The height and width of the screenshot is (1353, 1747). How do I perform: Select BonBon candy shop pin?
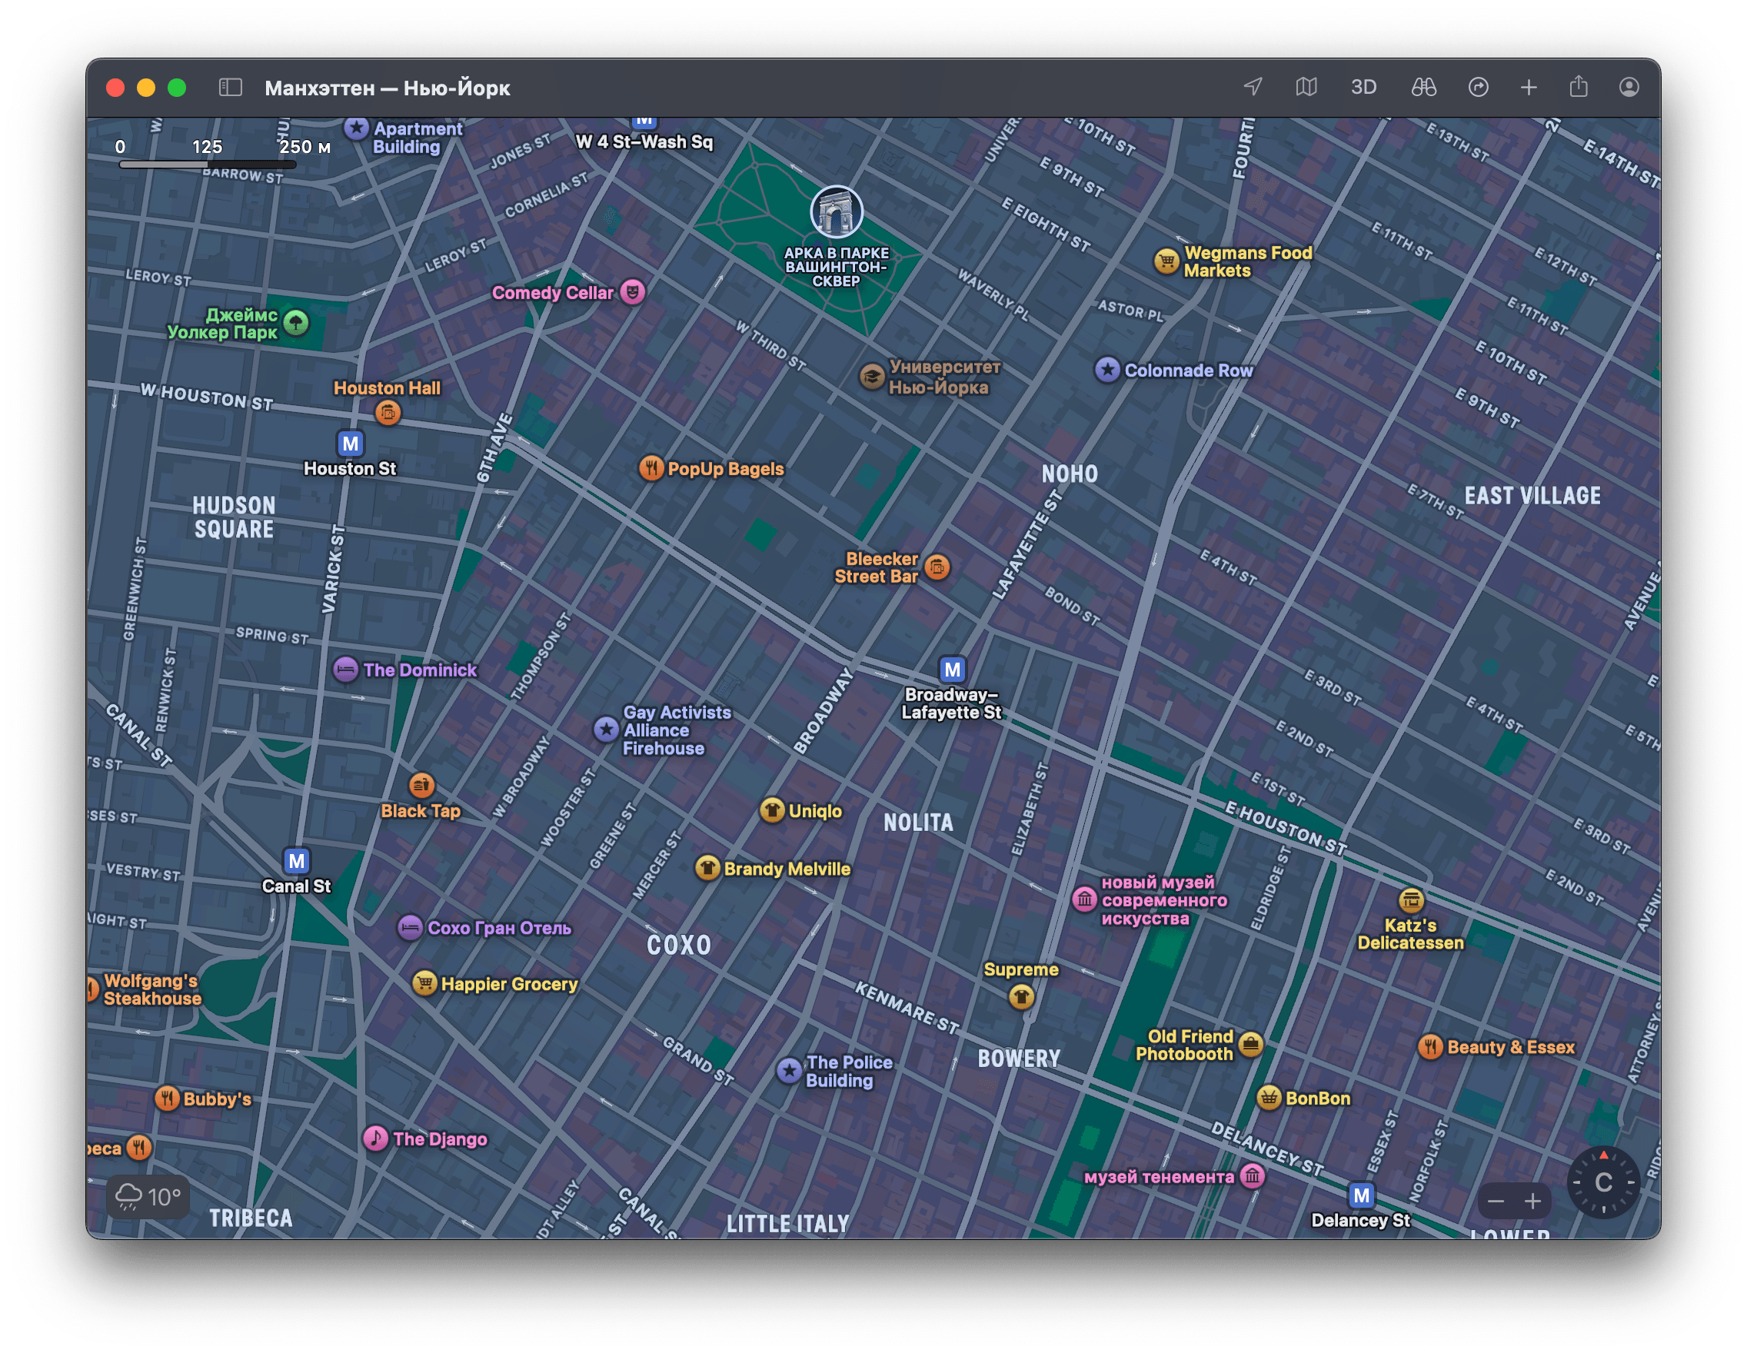1269,1098
